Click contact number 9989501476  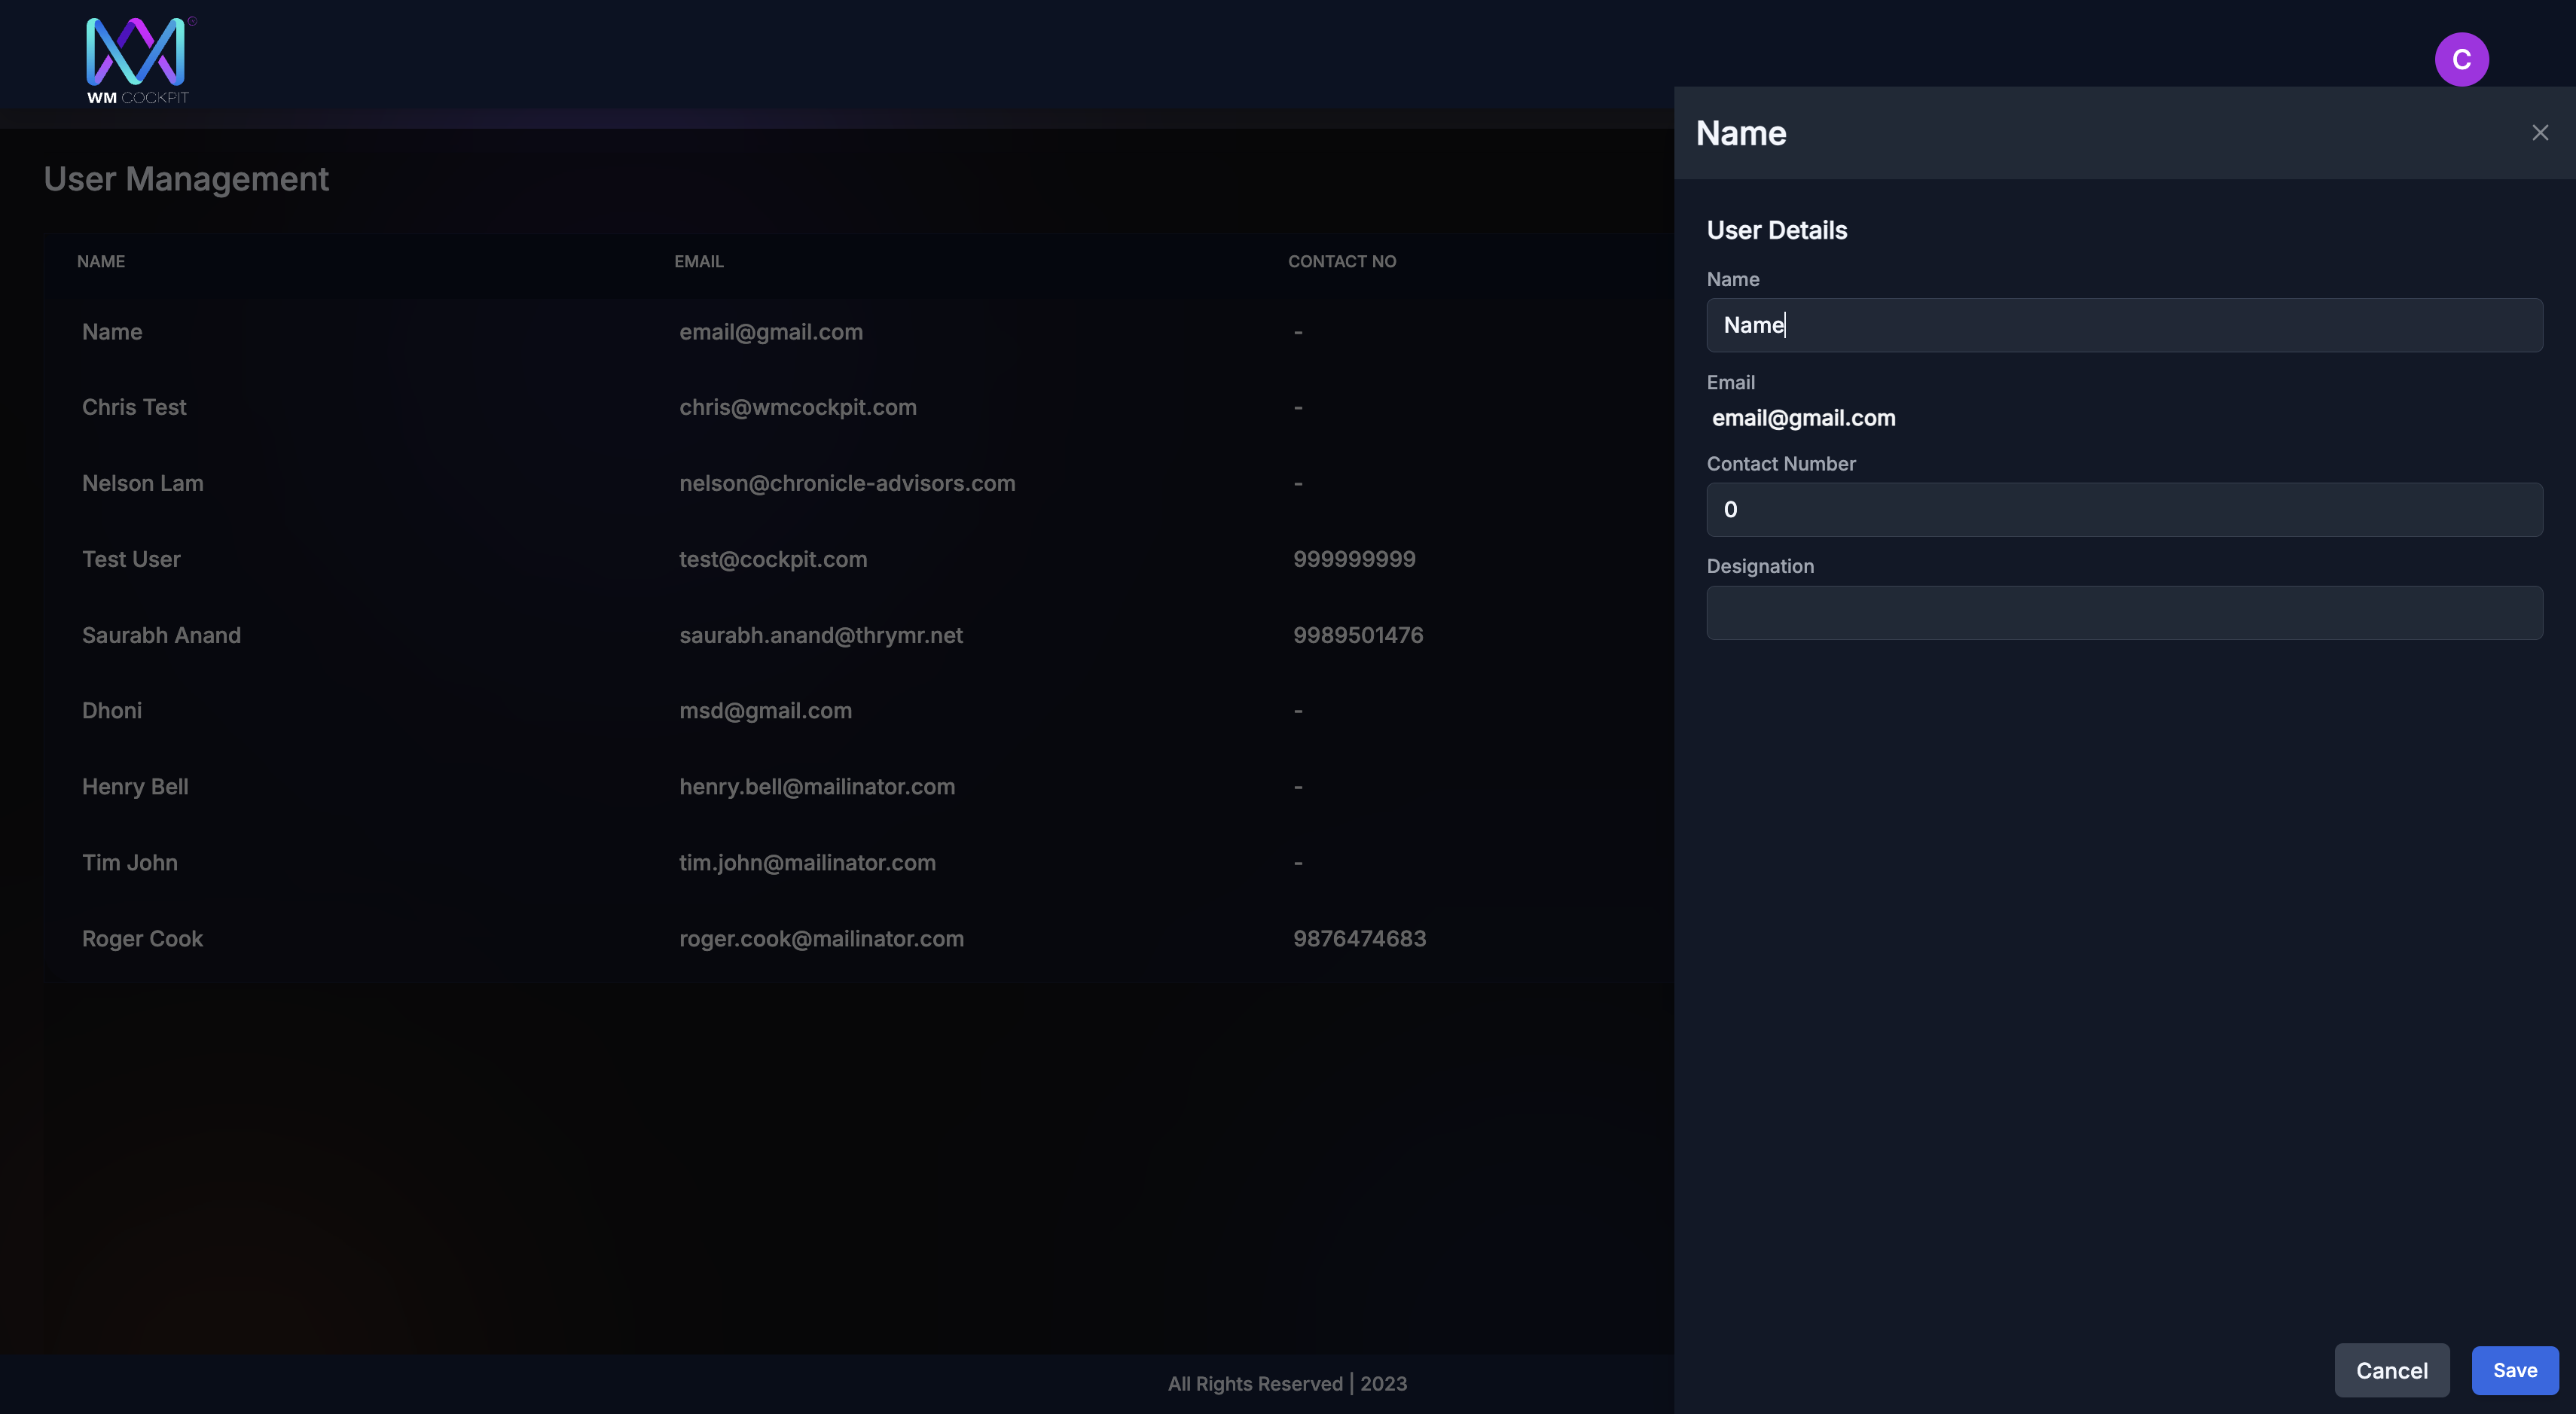pos(1358,635)
